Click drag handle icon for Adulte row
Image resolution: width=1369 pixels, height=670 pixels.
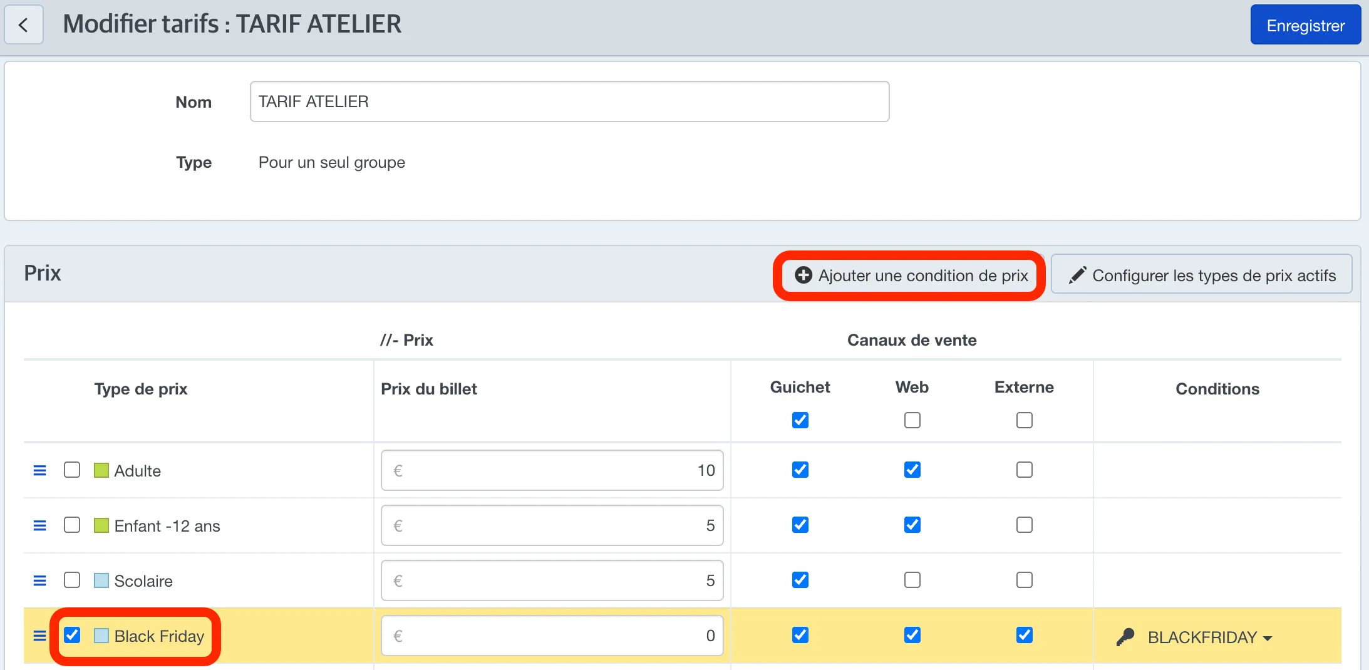point(39,470)
